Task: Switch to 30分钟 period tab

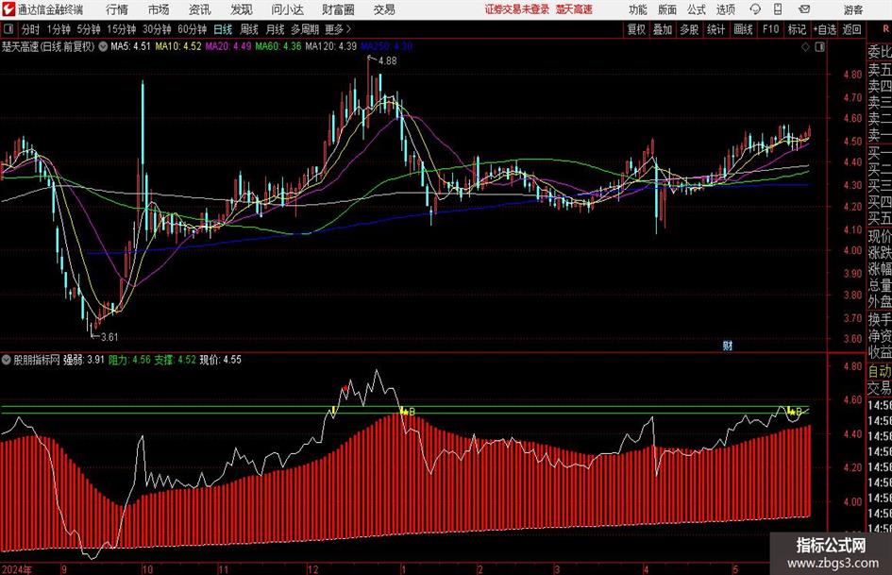Action: pos(157,29)
